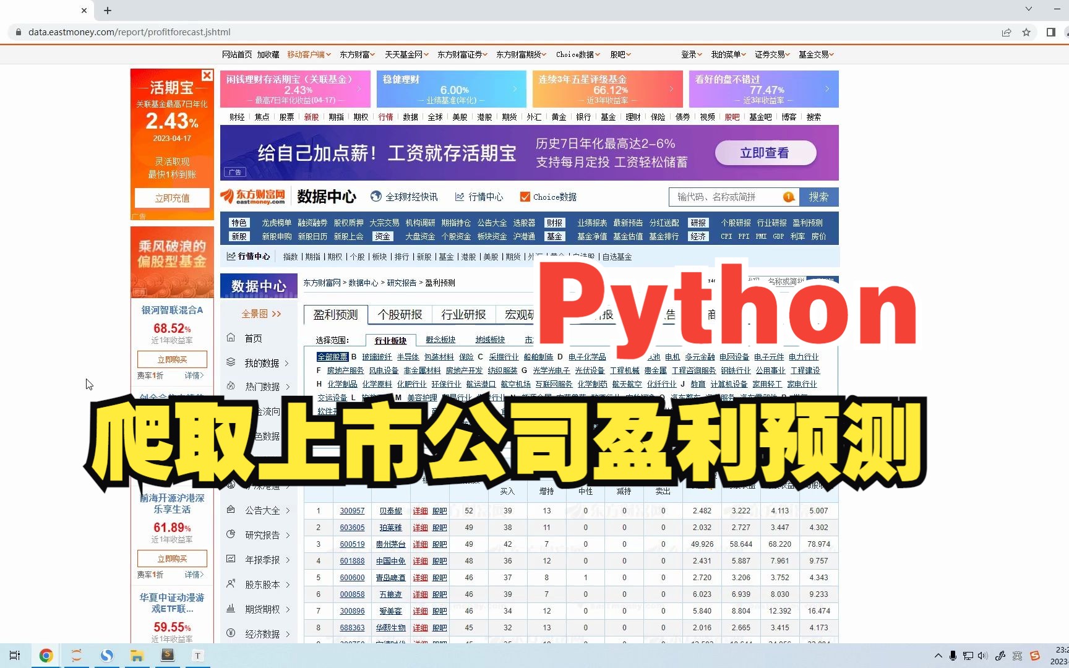Click the 行情中心 chart icon

click(x=460, y=197)
